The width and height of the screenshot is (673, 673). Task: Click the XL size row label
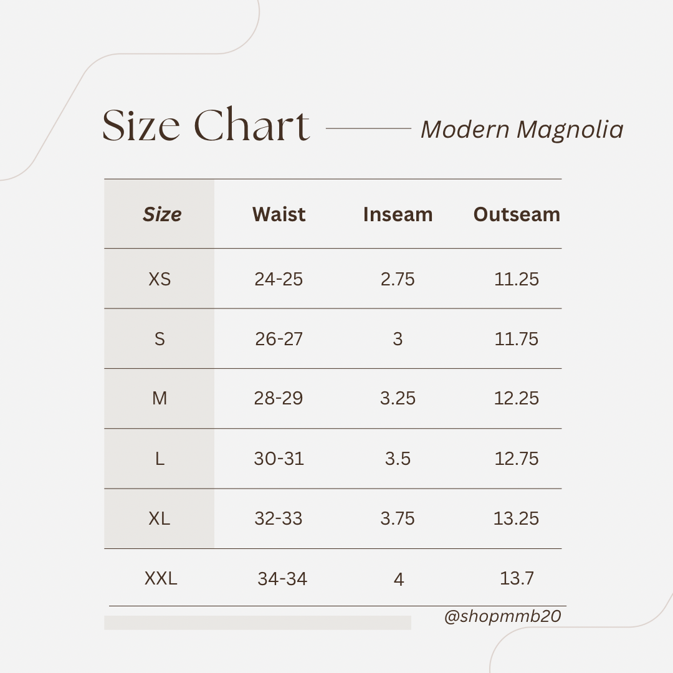pos(160,518)
